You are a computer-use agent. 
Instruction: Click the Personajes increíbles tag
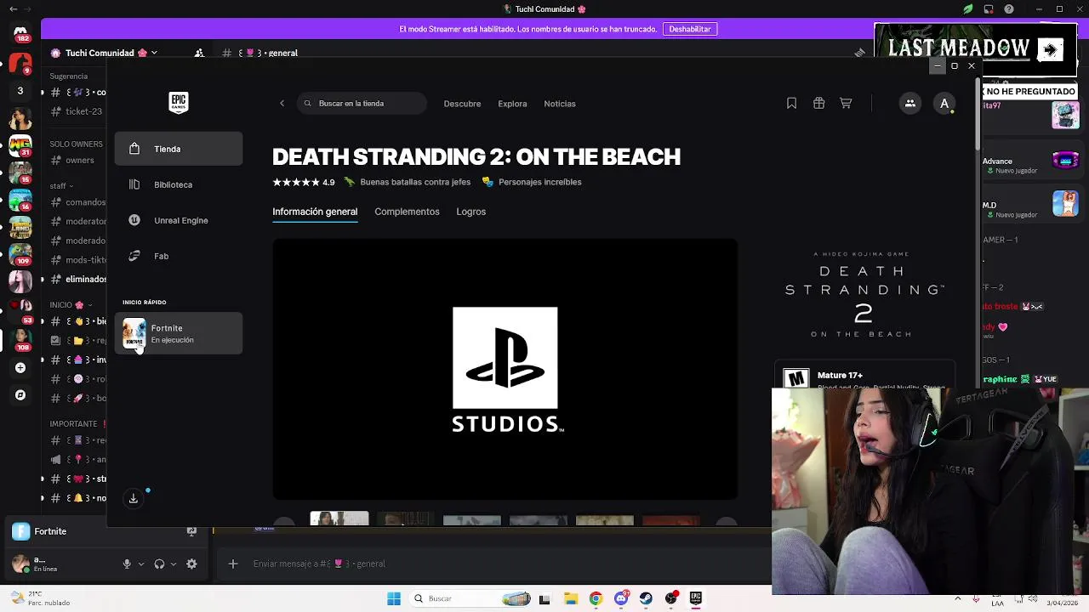(x=532, y=182)
